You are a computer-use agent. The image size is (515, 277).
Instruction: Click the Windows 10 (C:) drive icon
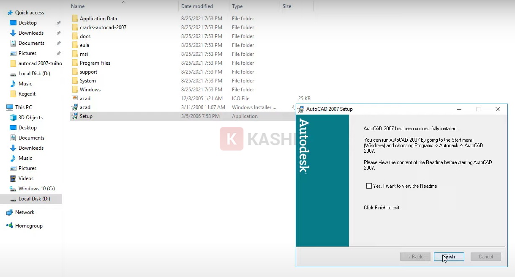(x=13, y=189)
